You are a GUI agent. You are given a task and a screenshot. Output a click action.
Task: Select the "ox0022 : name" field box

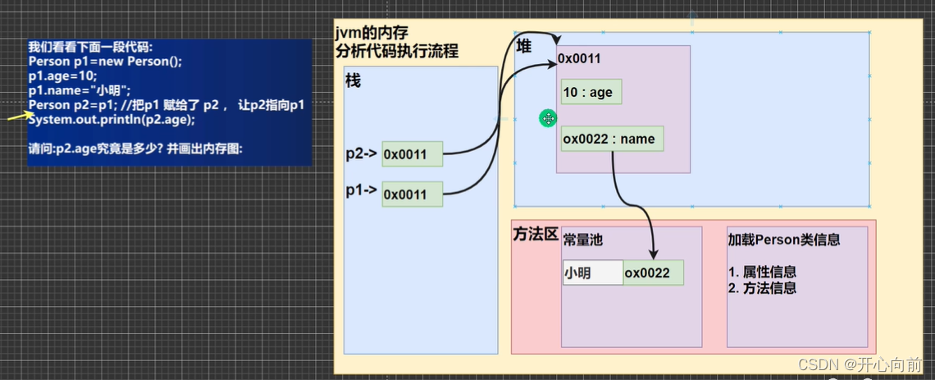point(613,139)
